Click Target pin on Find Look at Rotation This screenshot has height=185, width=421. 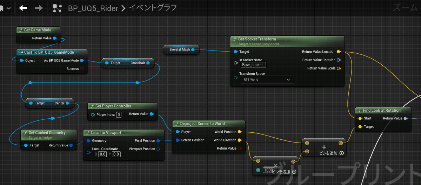[x=360, y=126]
